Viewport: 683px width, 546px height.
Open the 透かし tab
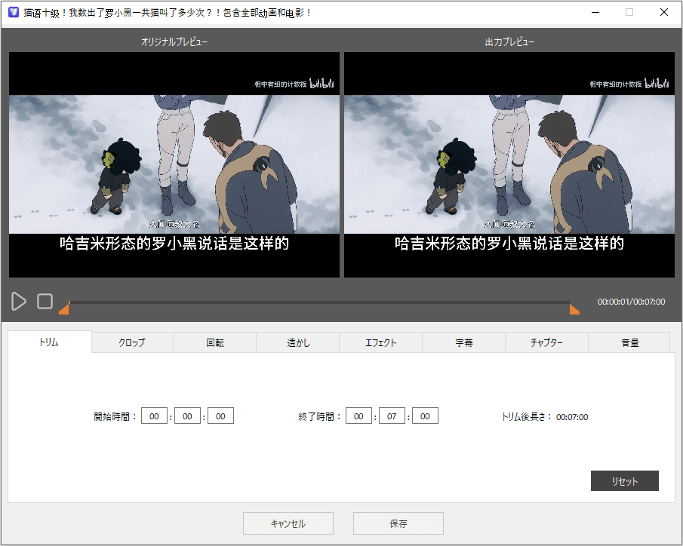tap(298, 342)
